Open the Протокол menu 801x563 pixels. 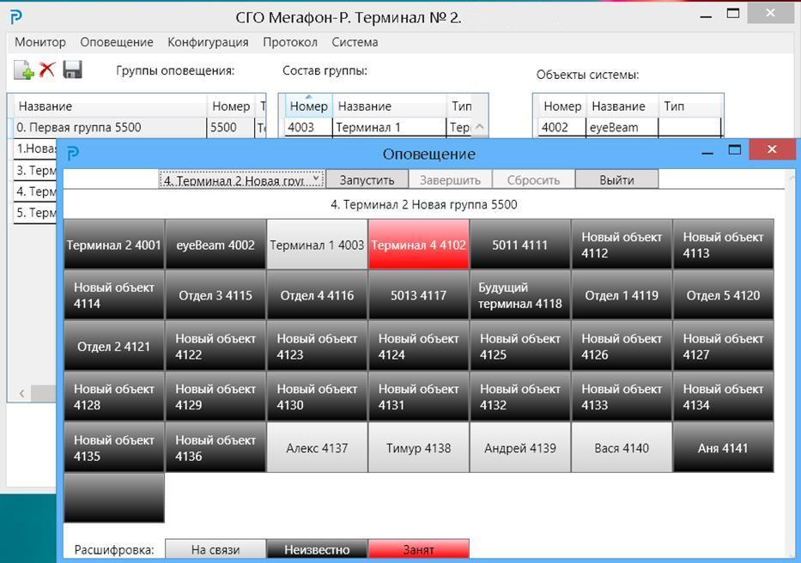tap(290, 42)
